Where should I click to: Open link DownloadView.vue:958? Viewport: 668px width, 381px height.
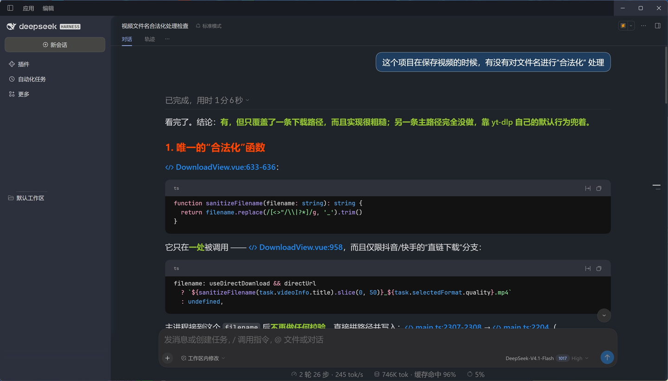pos(295,247)
